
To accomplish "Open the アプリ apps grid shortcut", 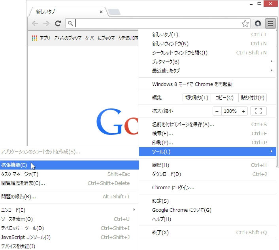I will tap(41, 38).
